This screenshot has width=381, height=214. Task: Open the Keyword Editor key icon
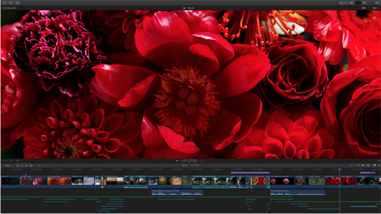[10, 3]
